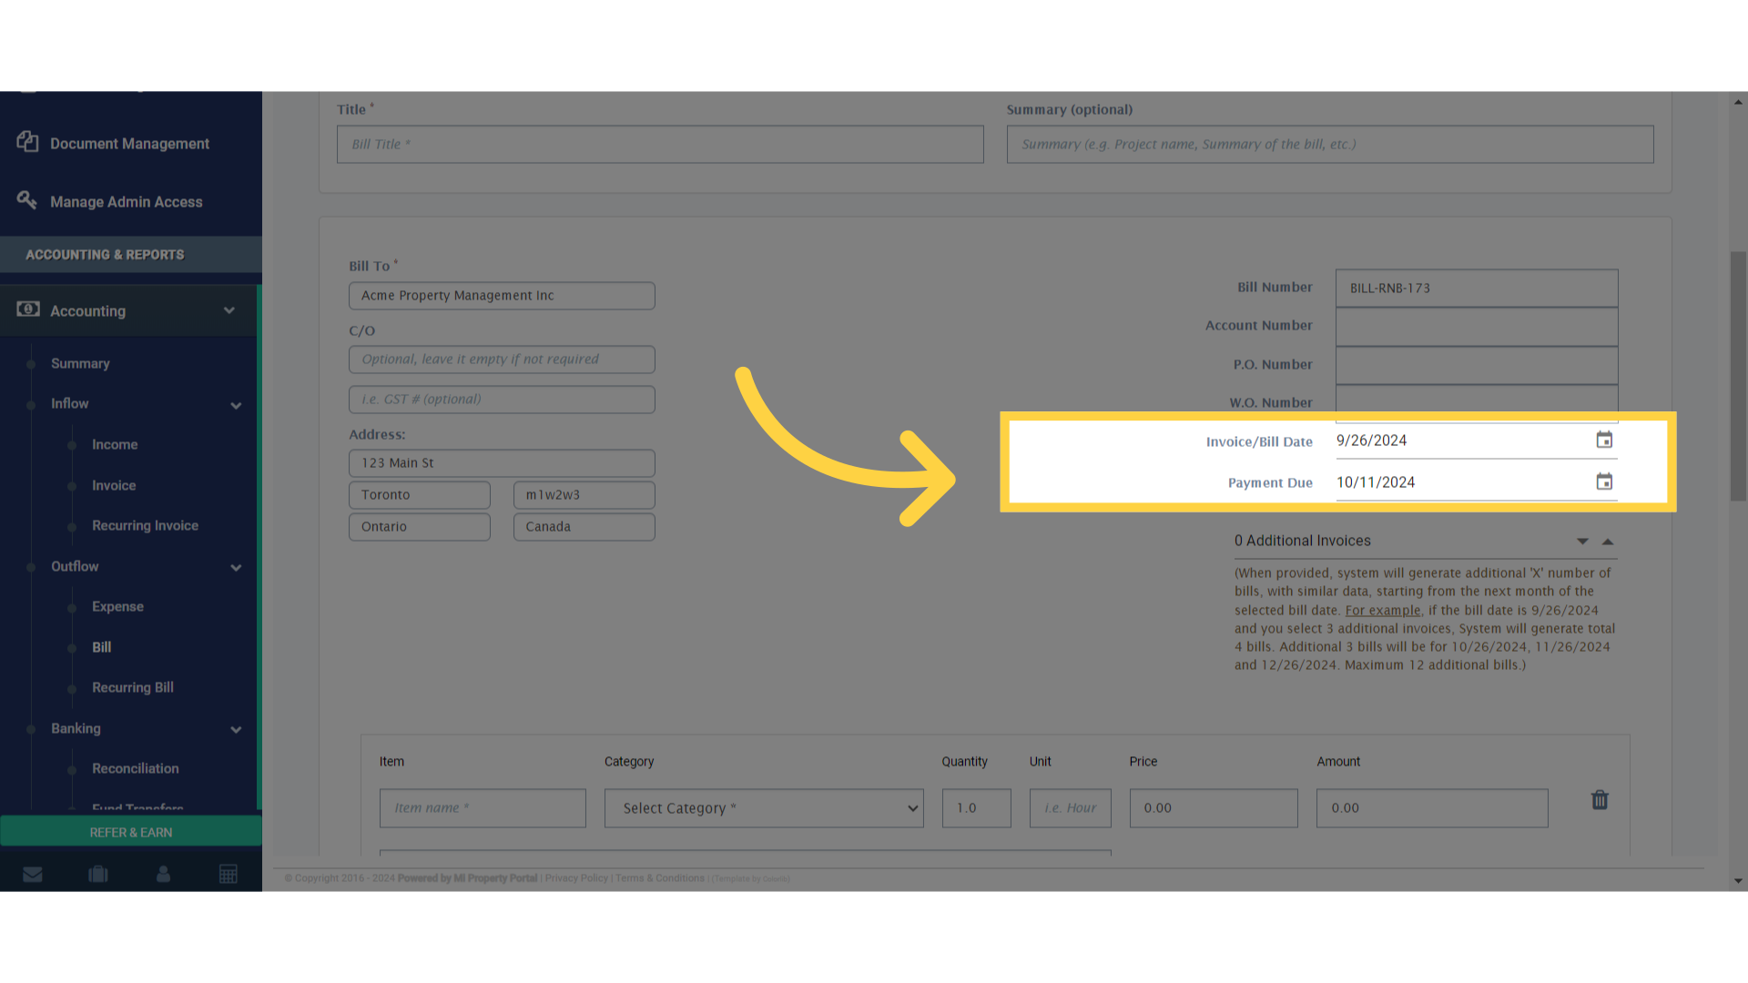Click the briefcase icon in bottom bar
The height and width of the screenshot is (983, 1748).
tap(98, 874)
